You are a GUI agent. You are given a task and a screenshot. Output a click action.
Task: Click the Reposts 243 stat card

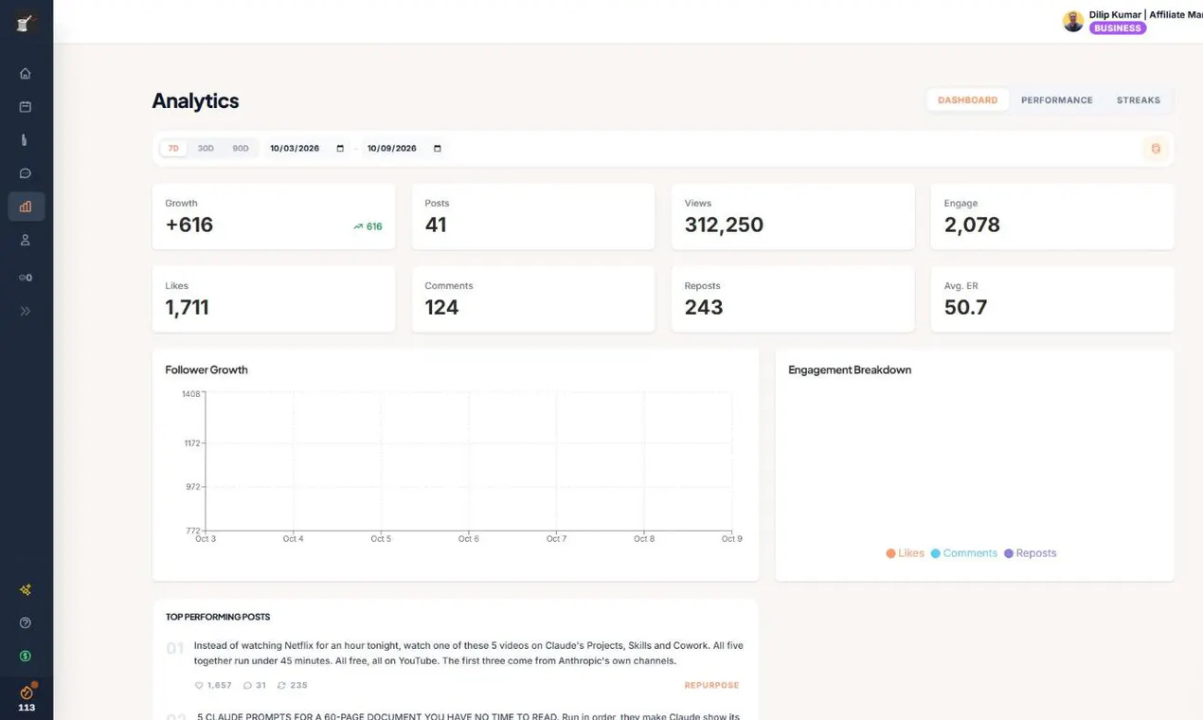793,299
